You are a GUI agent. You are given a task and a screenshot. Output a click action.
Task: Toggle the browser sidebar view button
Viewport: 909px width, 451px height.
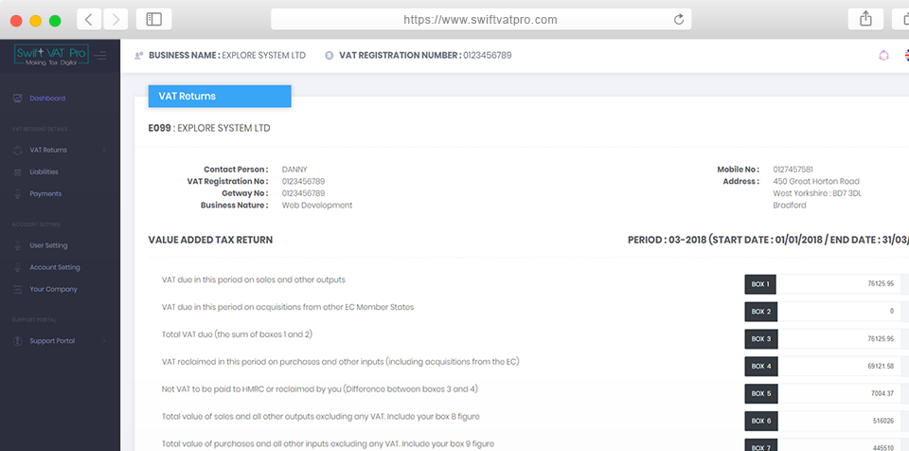pos(153,19)
